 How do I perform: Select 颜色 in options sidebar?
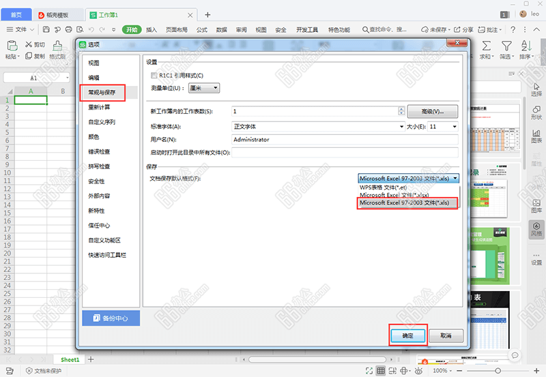(94, 136)
